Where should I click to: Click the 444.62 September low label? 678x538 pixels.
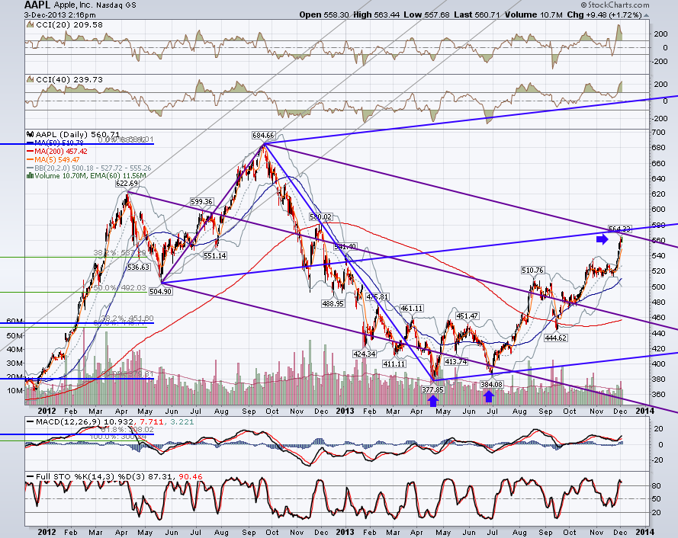[x=556, y=338]
